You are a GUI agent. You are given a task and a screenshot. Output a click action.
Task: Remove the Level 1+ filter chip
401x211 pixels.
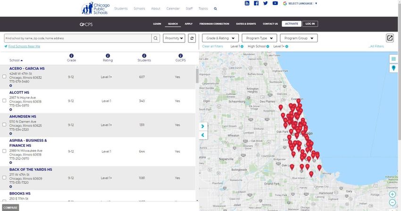pos(287,47)
